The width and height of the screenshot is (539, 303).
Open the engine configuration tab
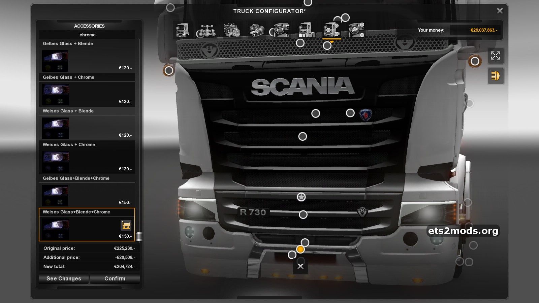pos(232,30)
